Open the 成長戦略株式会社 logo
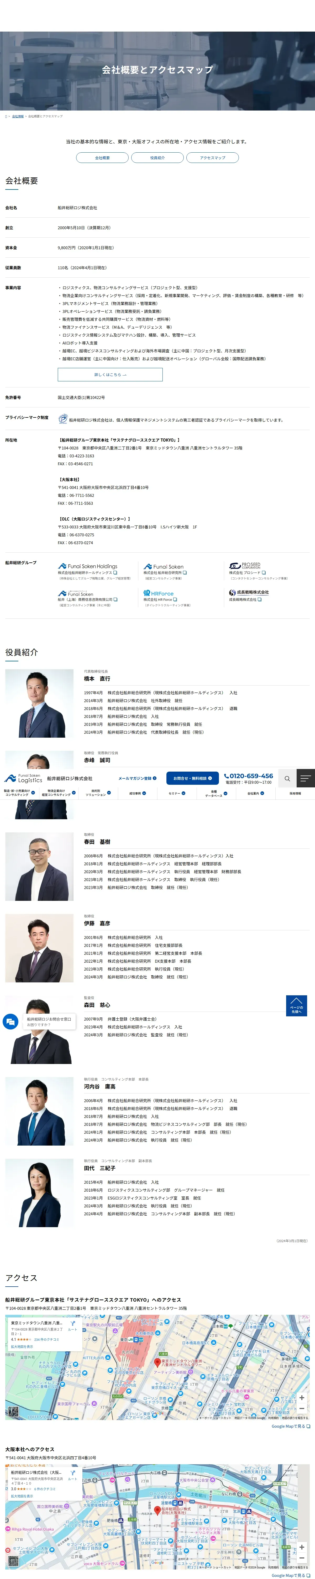The height and width of the screenshot is (1579, 315). 249,593
